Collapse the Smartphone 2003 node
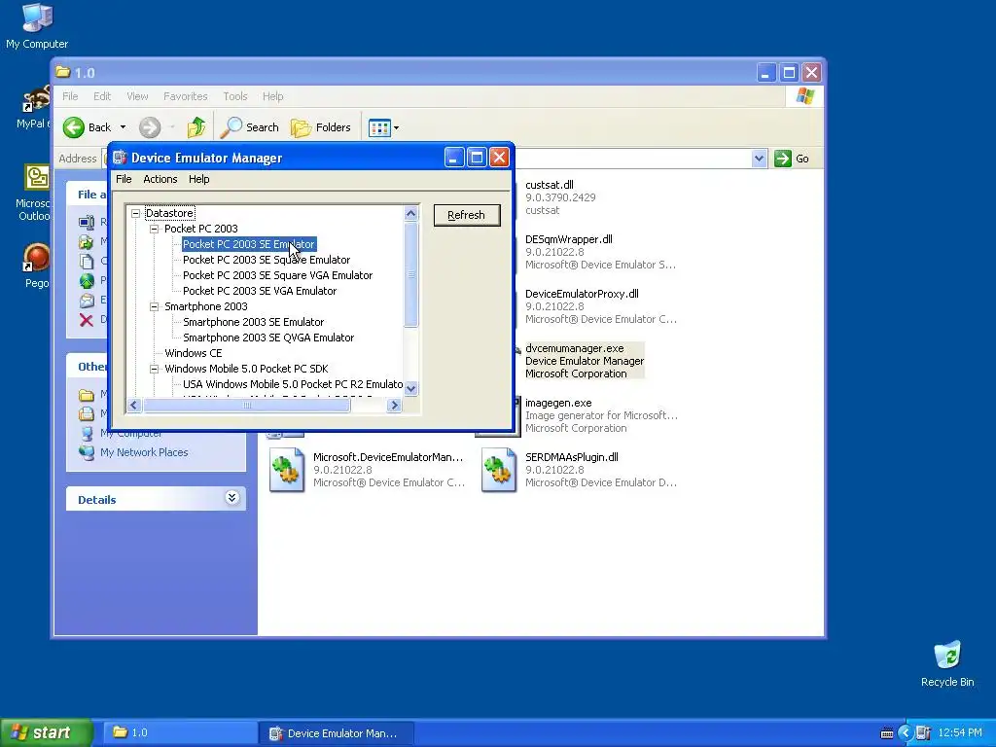The width and height of the screenshot is (996, 747). tap(154, 306)
